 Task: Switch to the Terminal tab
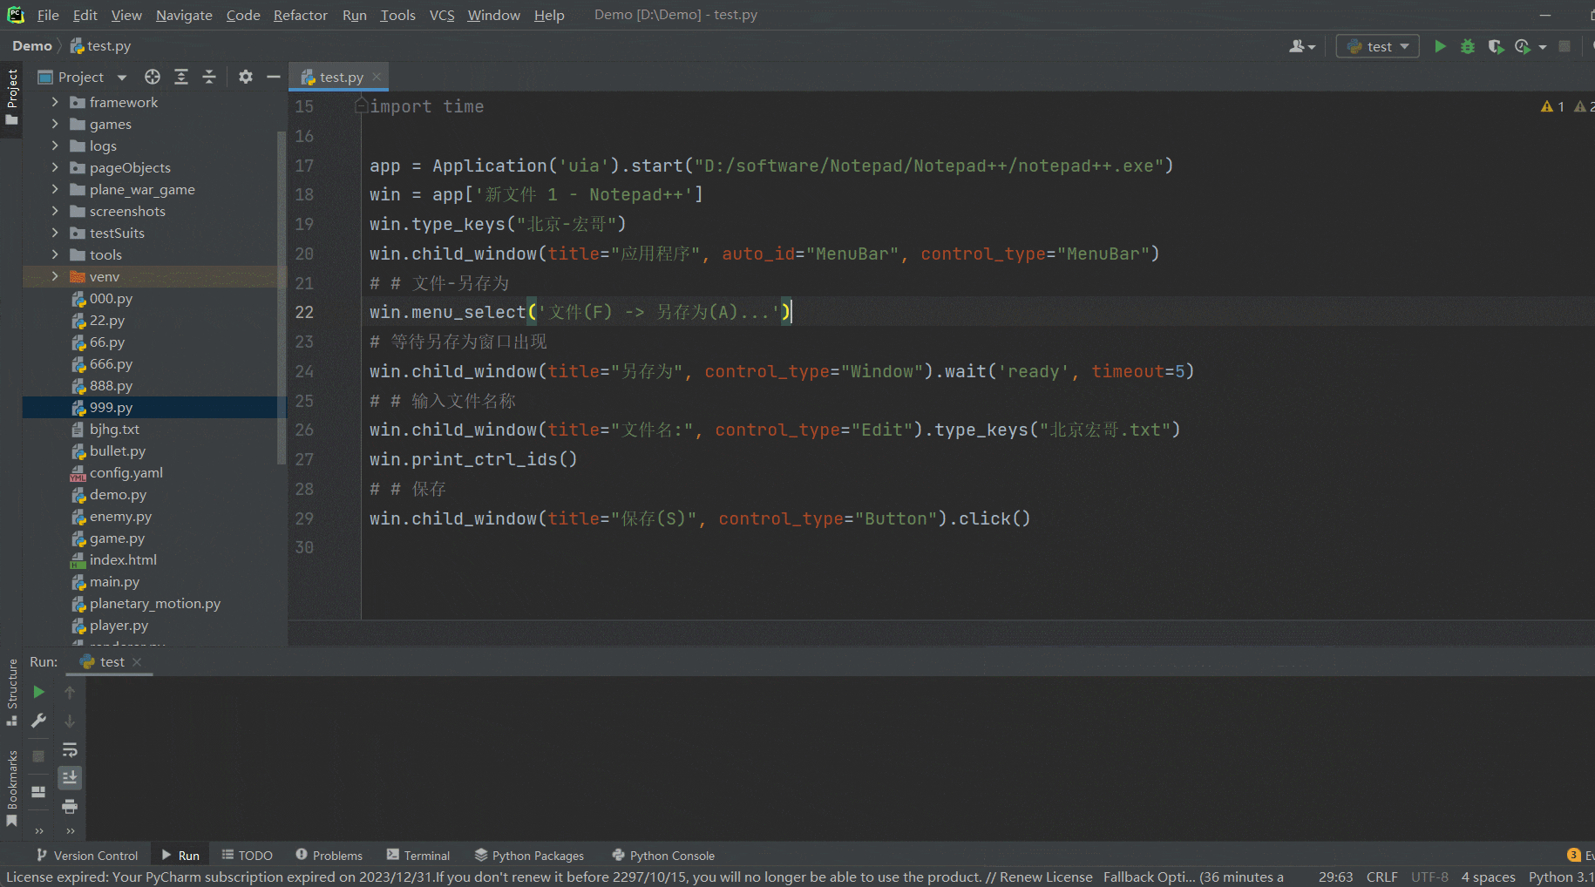418,856
